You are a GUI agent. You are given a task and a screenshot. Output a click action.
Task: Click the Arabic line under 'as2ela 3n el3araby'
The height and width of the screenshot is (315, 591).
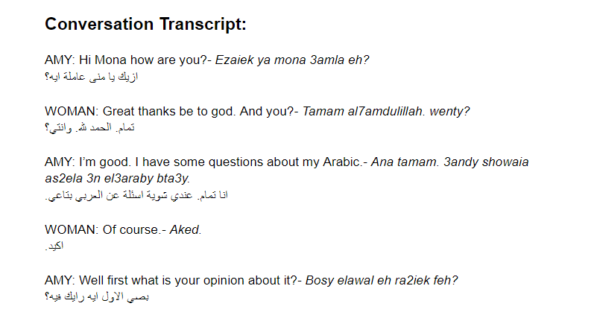[x=136, y=195]
